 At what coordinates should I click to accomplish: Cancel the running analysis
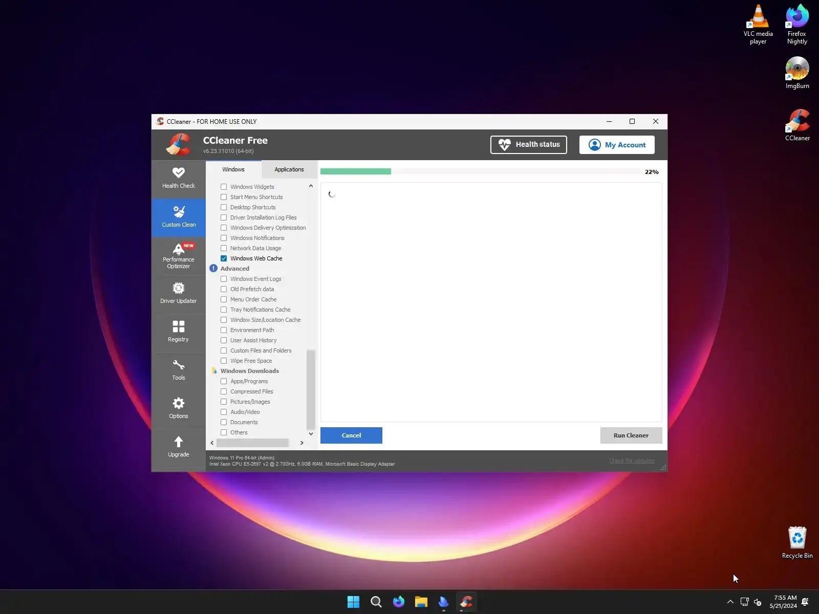point(351,435)
